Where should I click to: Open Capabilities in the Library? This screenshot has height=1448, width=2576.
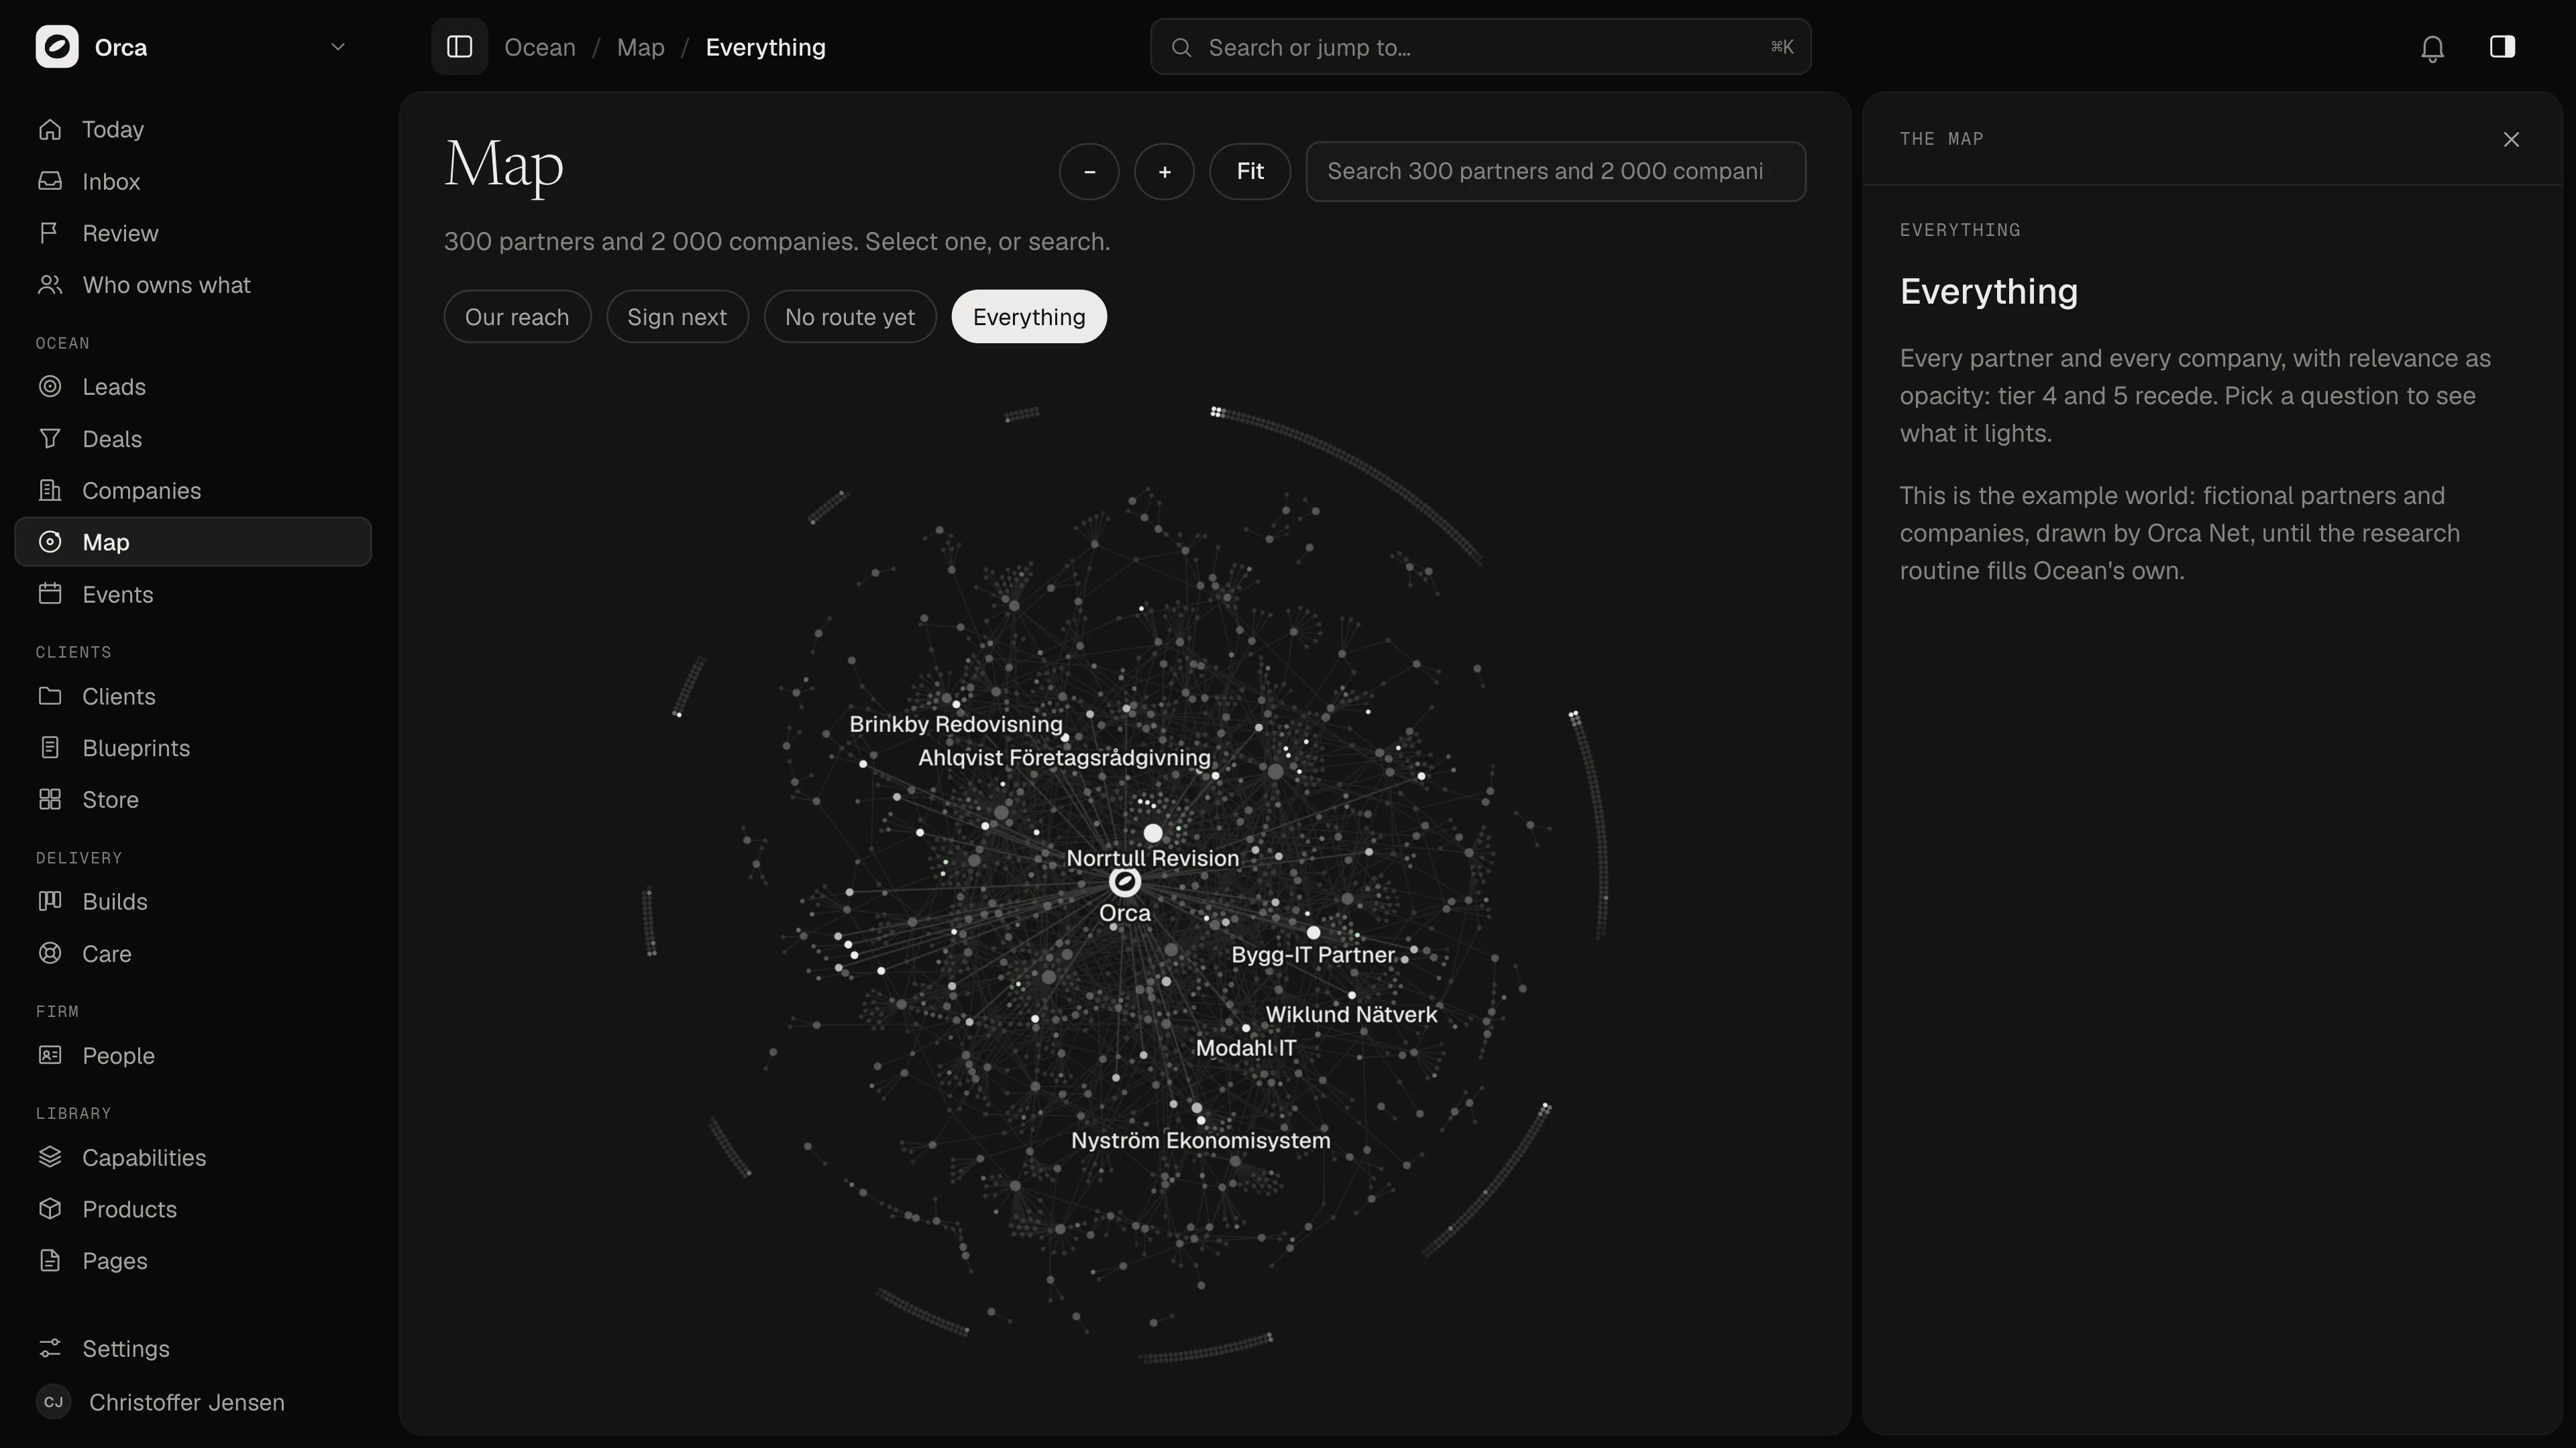pos(193,1157)
